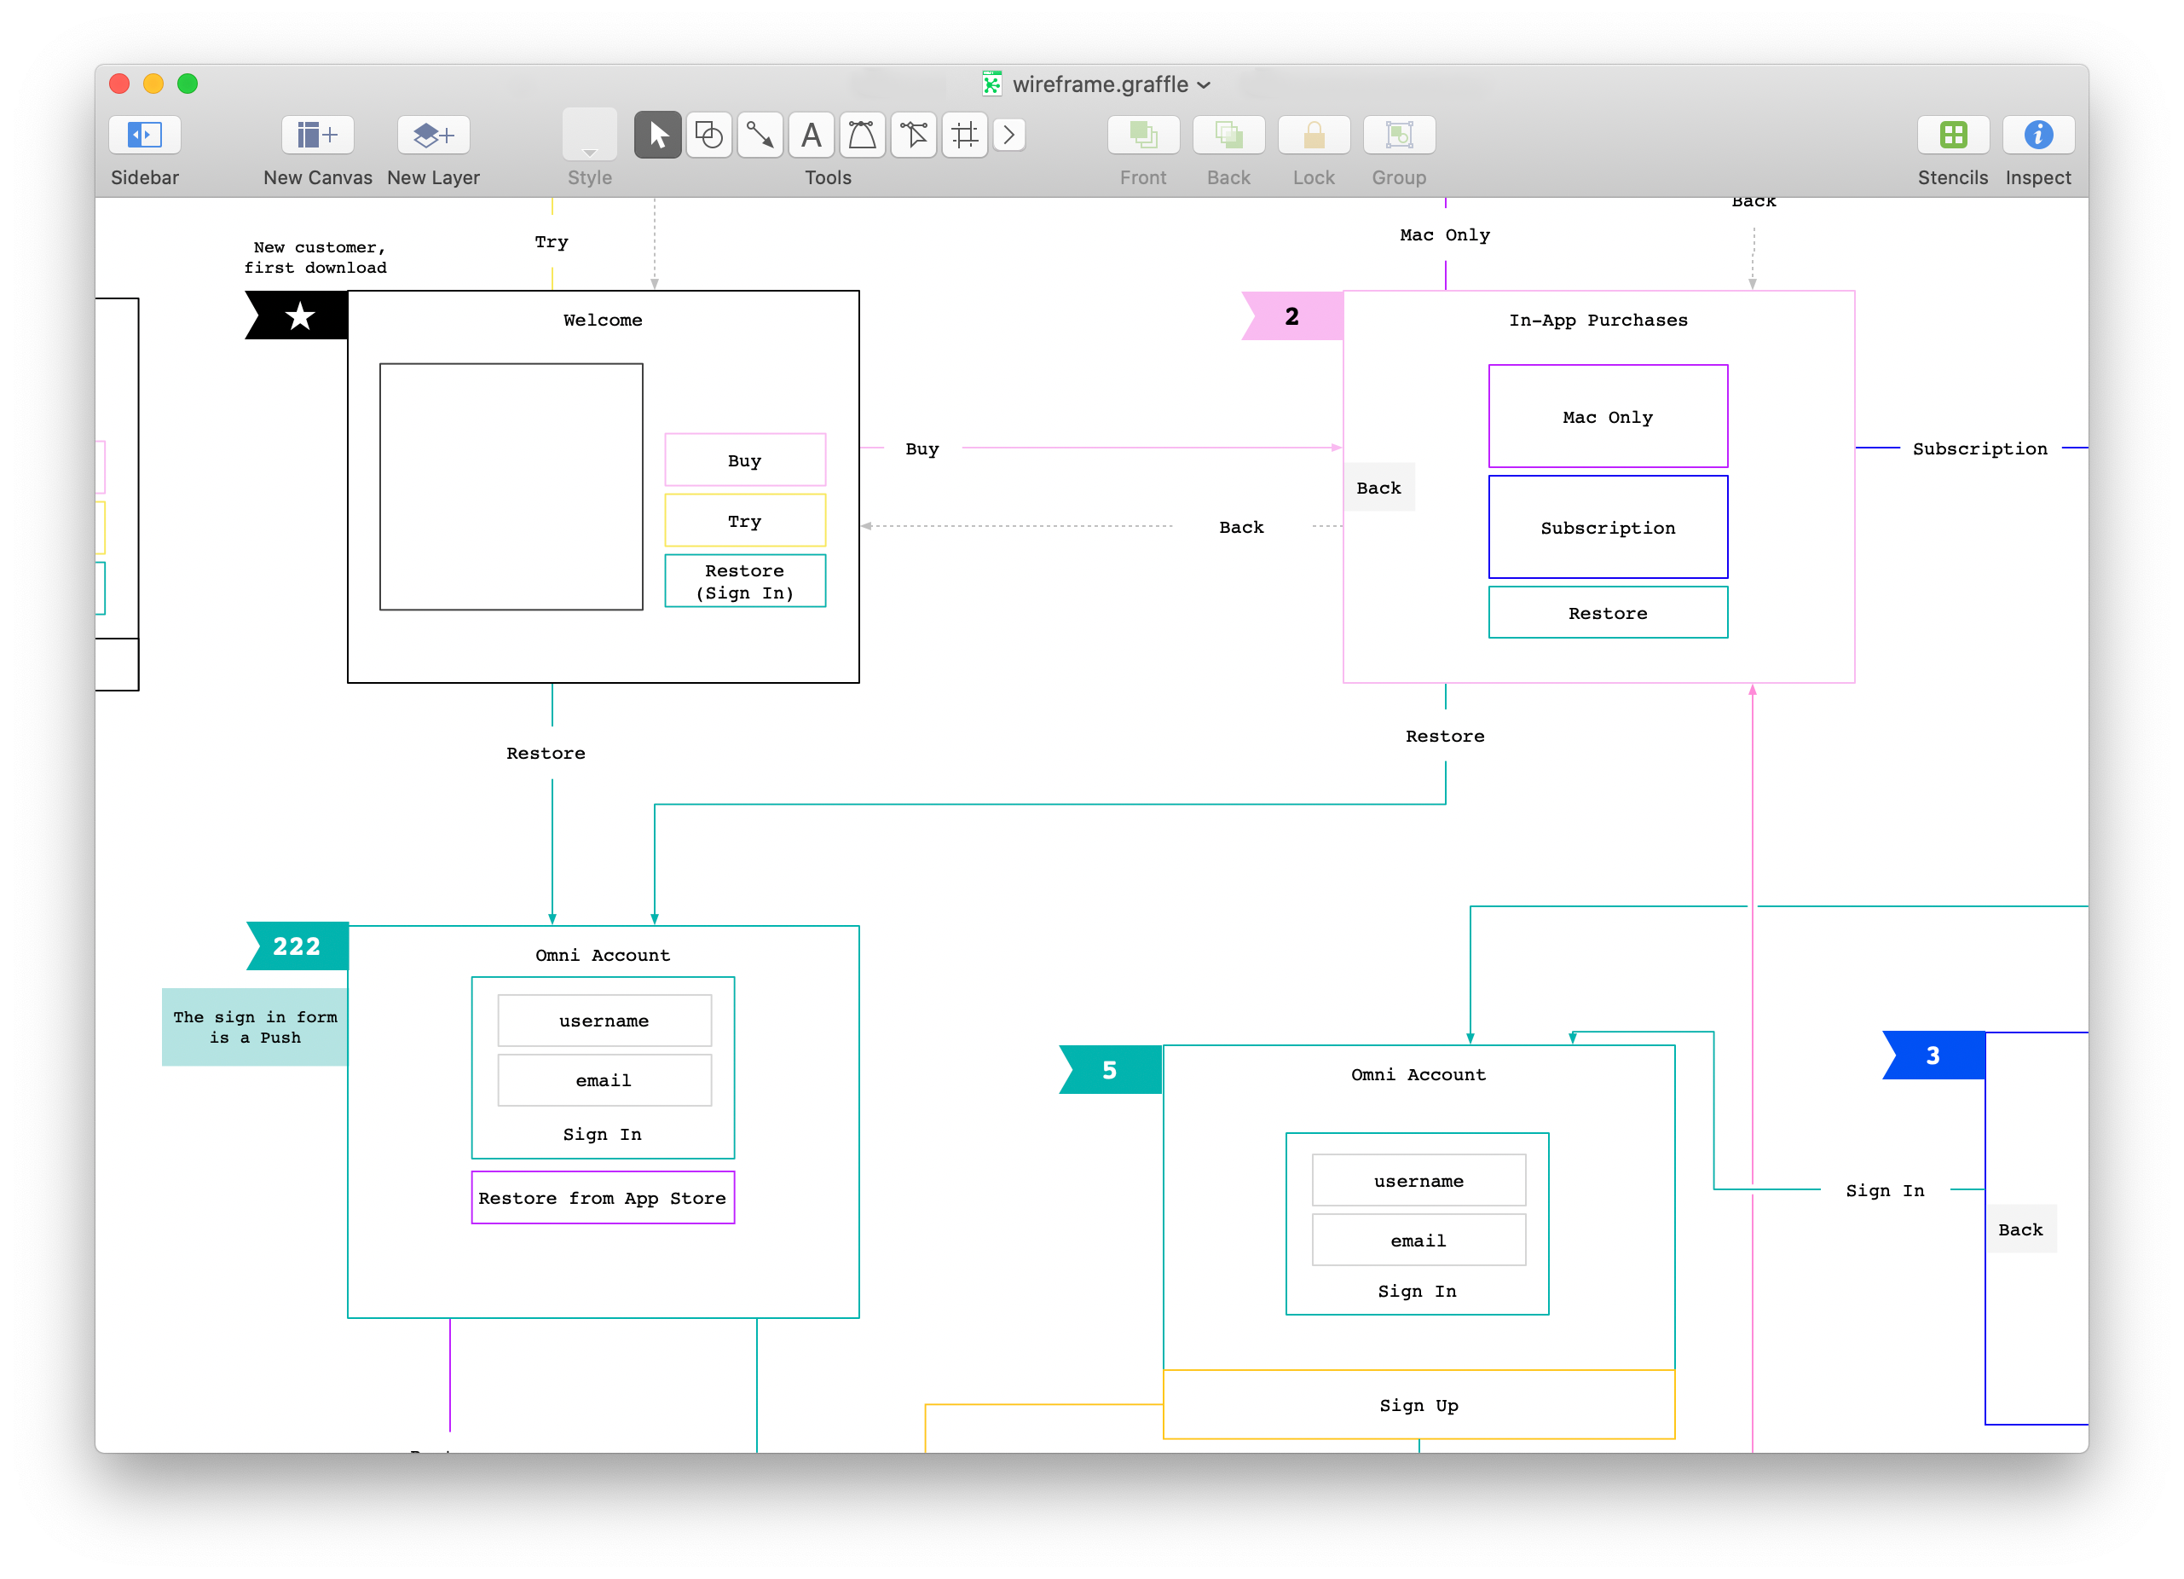Select username field in canvas 5

click(1418, 1180)
